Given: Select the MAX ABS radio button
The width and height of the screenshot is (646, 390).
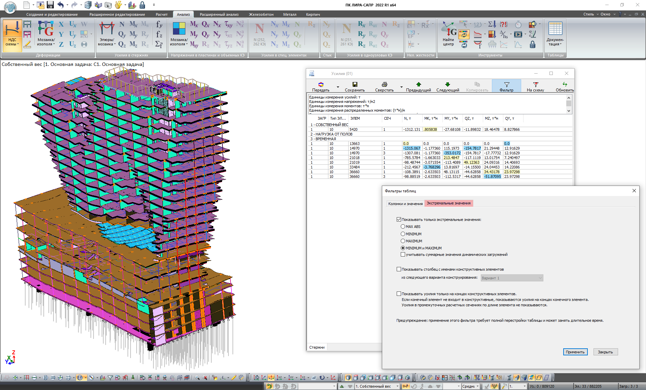Looking at the screenshot, I should [403, 227].
